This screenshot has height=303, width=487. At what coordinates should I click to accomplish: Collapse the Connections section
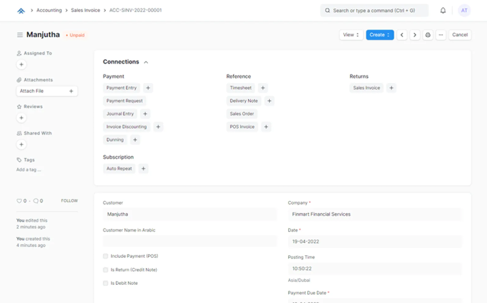[x=146, y=62]
